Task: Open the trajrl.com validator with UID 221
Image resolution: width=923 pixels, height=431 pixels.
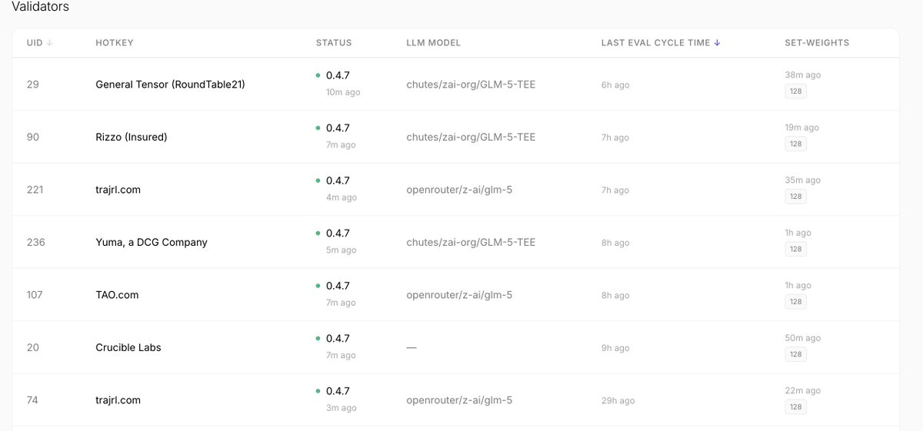Action: 118,190
